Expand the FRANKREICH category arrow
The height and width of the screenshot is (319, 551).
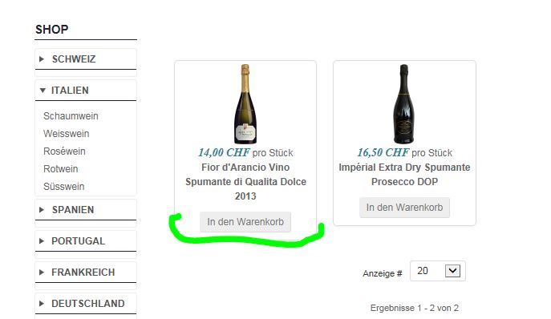tap(42, 273)
